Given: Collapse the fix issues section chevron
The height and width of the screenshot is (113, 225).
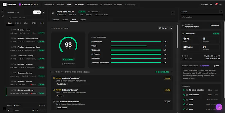Looking at the screenshot, I should (x=172, y=72).
